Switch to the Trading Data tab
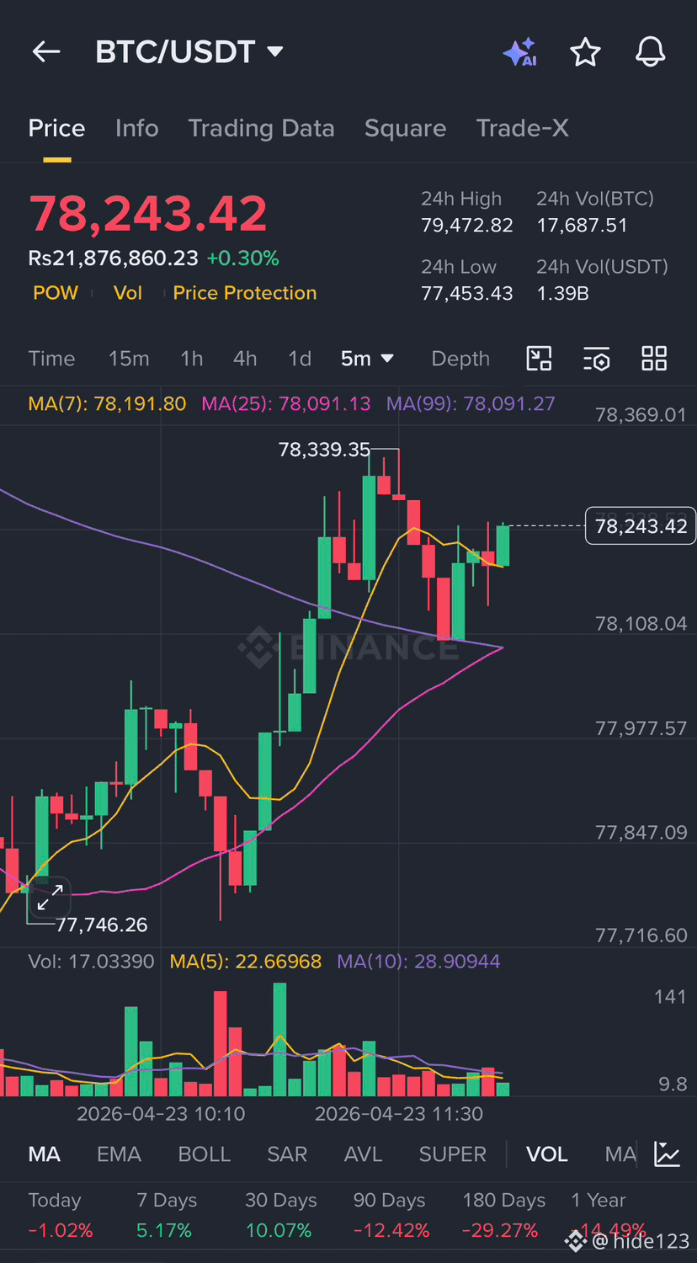The height and width of the screenshot is (1263, 697). point(261,128)
